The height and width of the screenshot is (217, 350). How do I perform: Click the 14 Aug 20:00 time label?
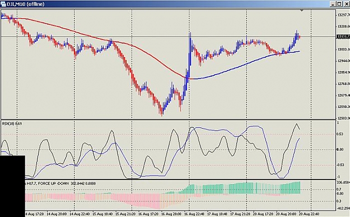[x=56, y=214]
